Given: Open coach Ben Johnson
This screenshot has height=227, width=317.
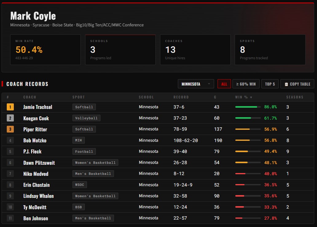Looking at the screenshot, I should (36, 218).
